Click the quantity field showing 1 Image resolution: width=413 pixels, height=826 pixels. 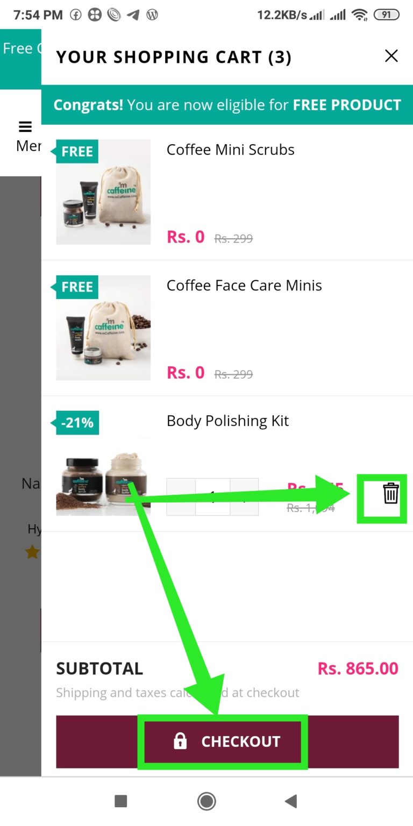[212, 497]
